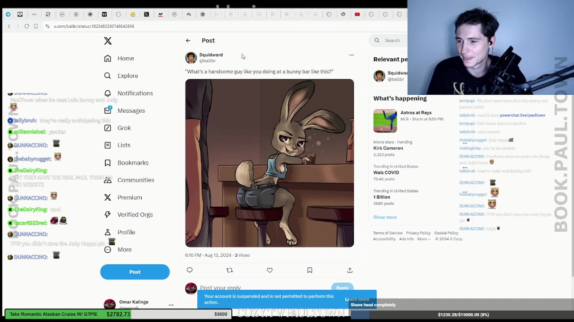
Task: Open the bunny bar image
Action: pos(270,163)
